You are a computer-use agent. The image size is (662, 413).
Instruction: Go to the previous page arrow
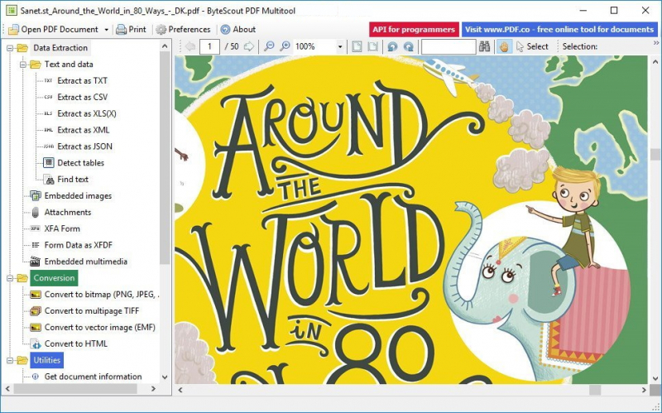click(190, 46)
